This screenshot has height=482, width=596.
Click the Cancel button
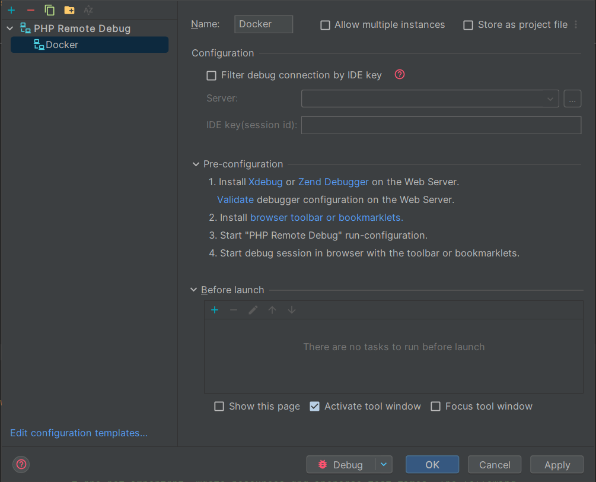click(x=495, y=465)
